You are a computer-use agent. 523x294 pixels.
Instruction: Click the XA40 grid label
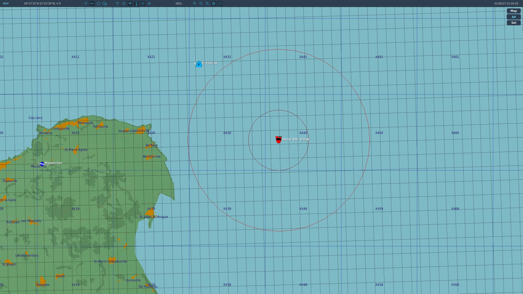pos(303,133)
